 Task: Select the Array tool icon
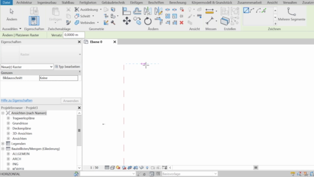[168, 16]
